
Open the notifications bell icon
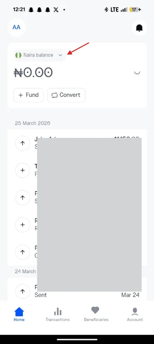click(x=139, y=28)
